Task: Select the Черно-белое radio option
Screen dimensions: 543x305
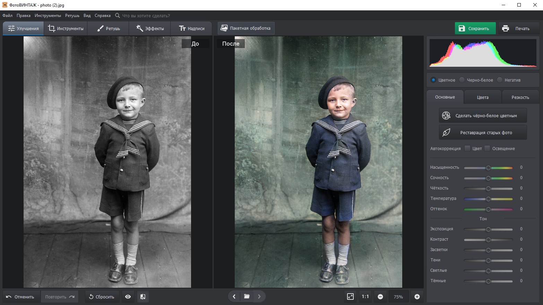Action: (462, 80)
